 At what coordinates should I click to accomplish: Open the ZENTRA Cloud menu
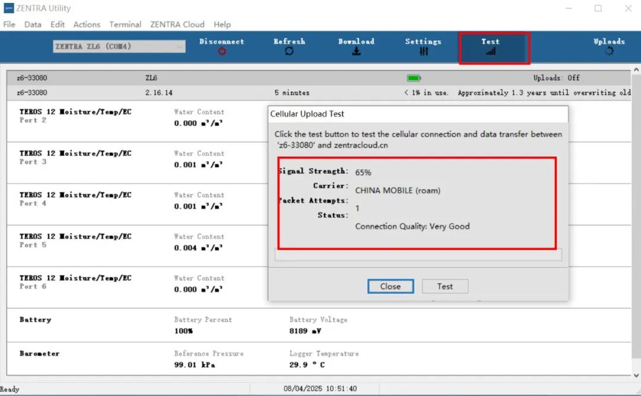(177, 24)
